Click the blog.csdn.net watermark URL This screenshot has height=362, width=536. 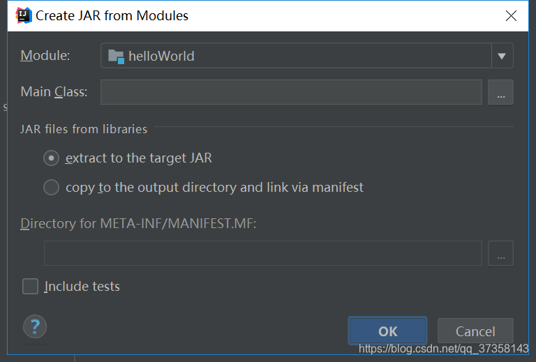pos(443,349)
